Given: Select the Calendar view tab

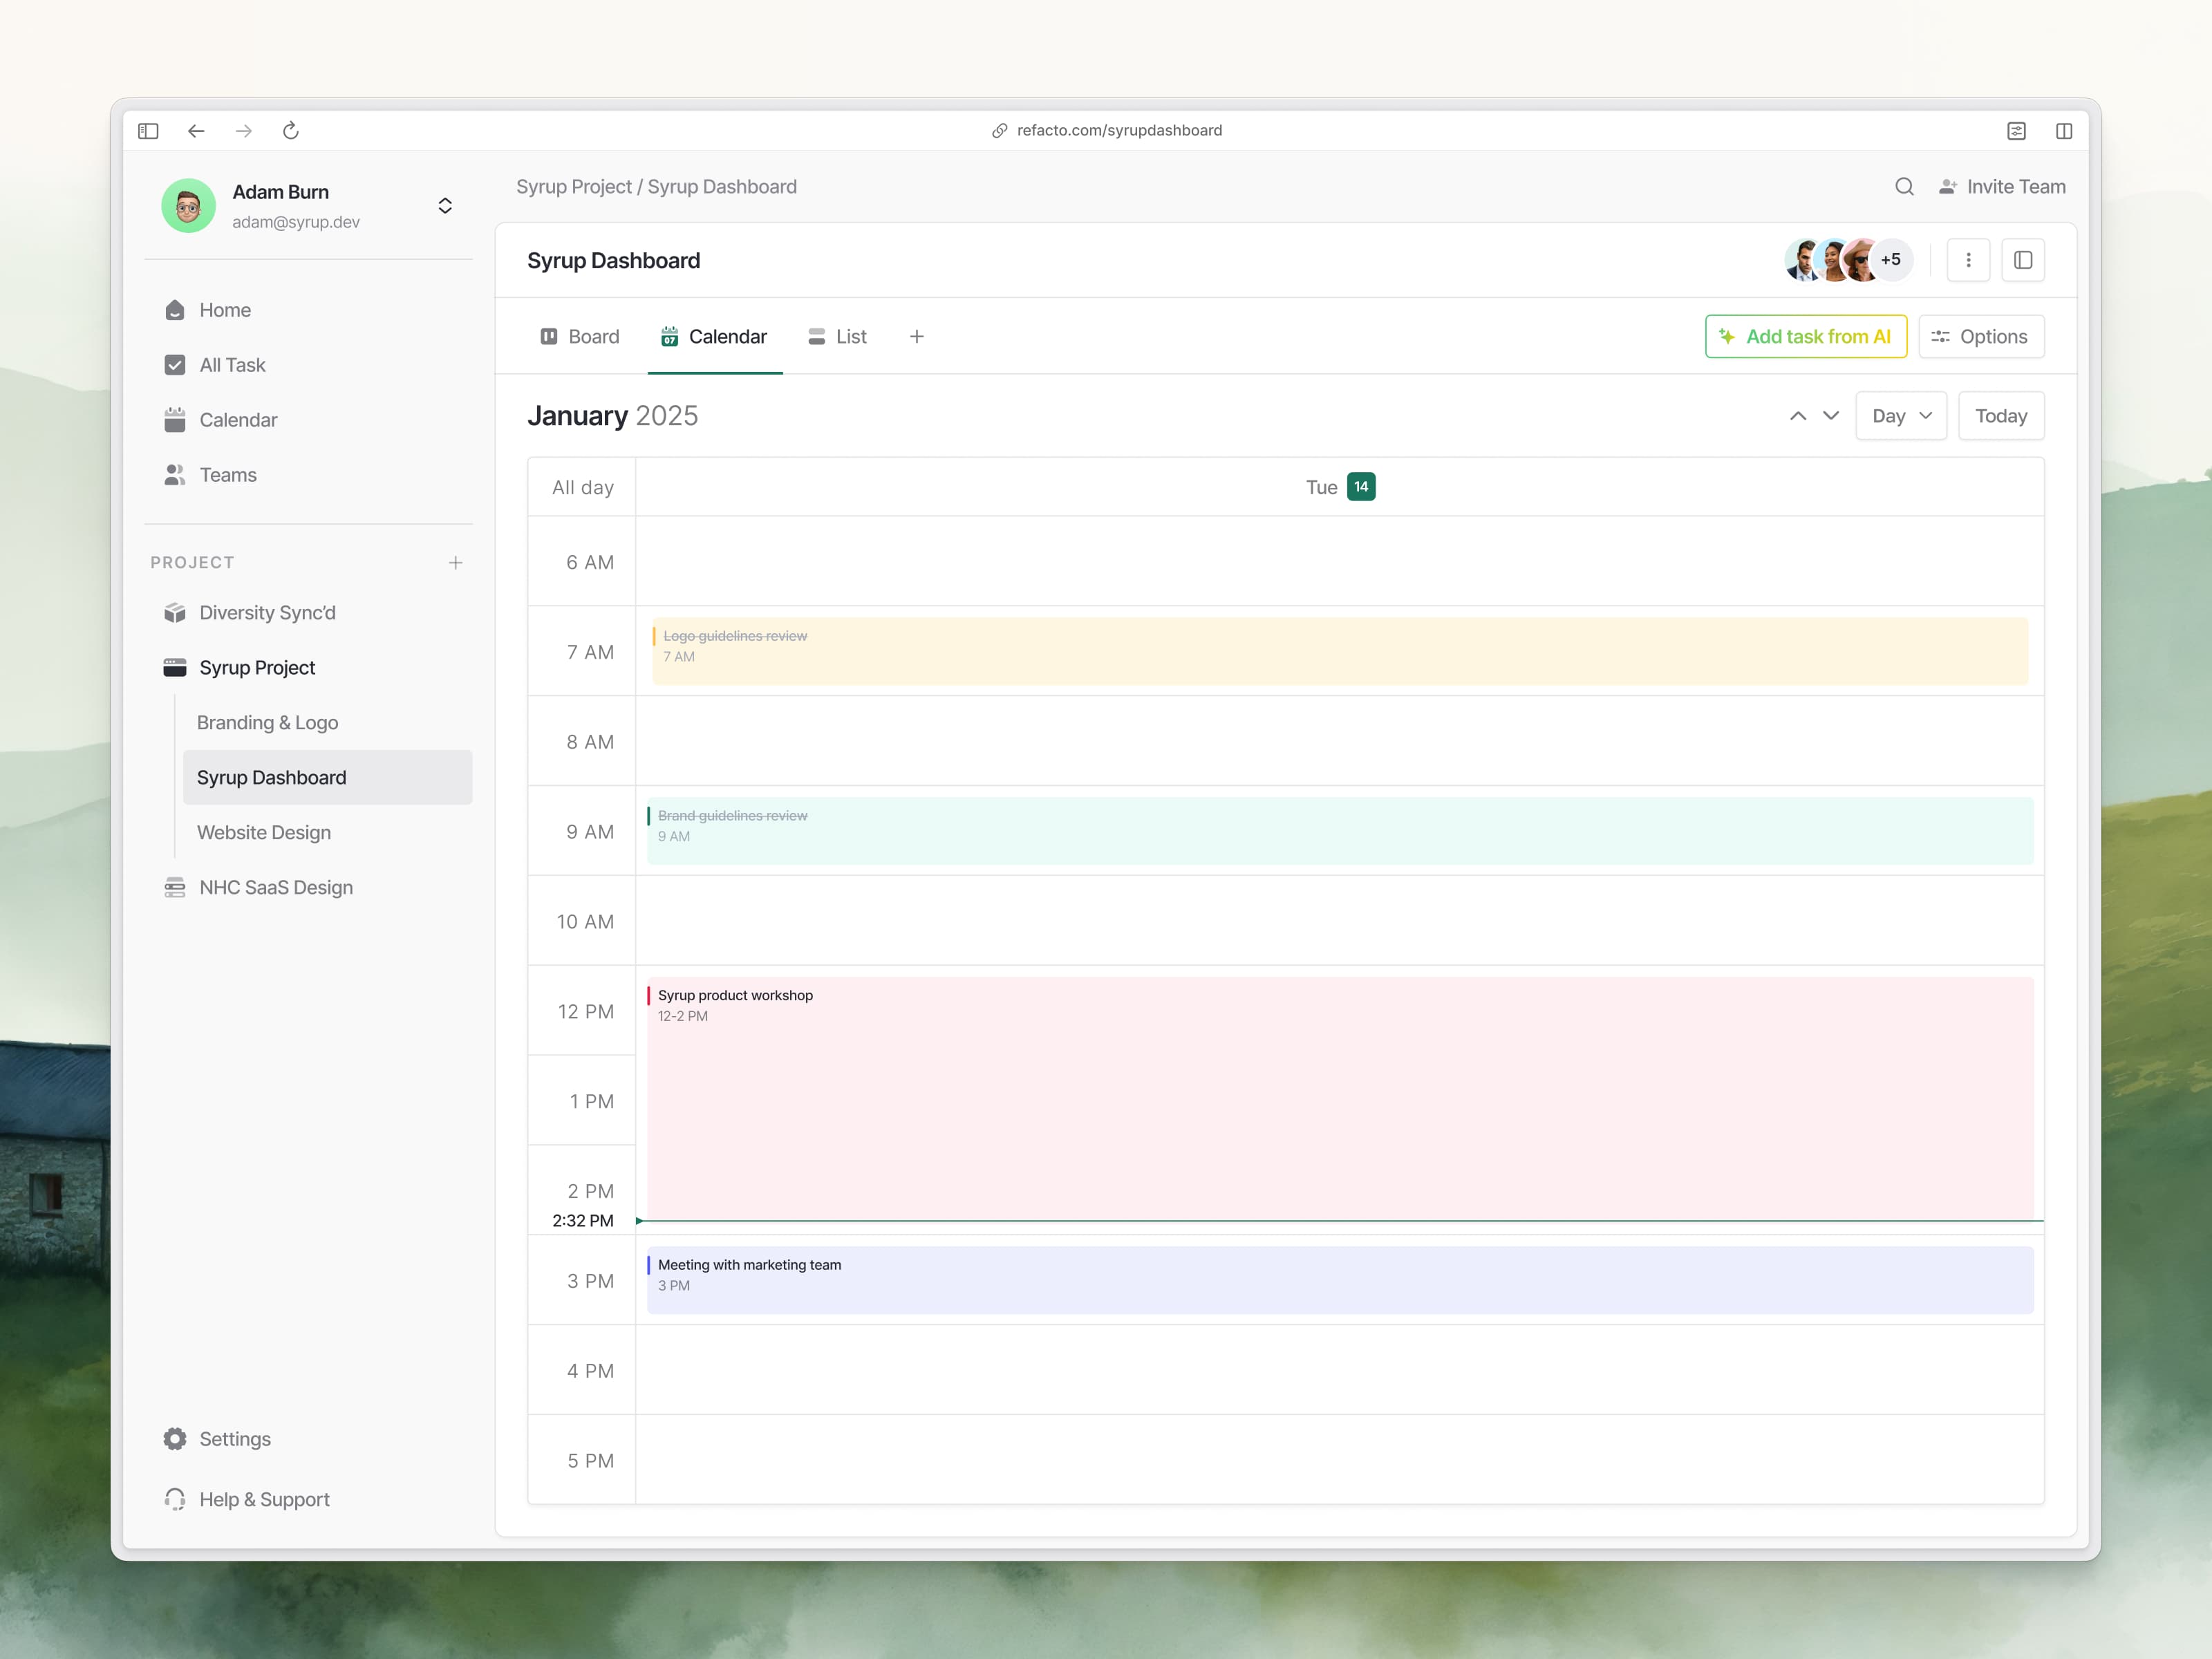Looking at the screenshot, I should (x=715, y=337).
